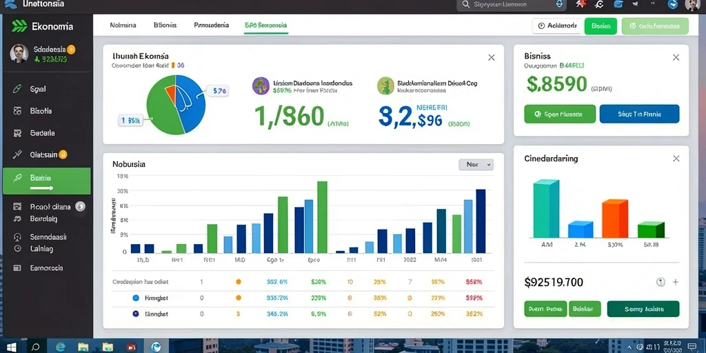Select the blue Famghet legend radio dot
The height and width of the screenshot is (353, 706).
tap(136, 298)
